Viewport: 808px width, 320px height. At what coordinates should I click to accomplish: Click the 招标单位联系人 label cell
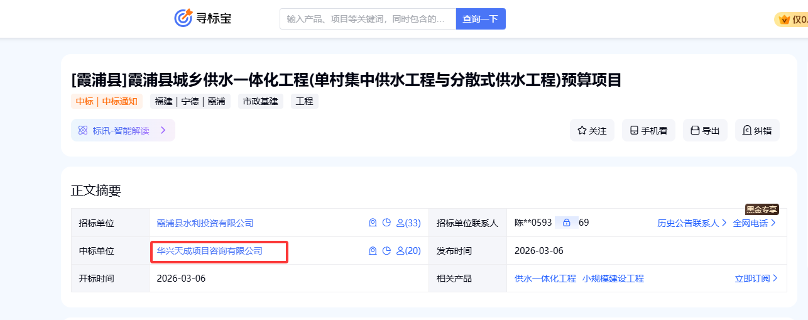pyautogui.click(x=467, y=223)
